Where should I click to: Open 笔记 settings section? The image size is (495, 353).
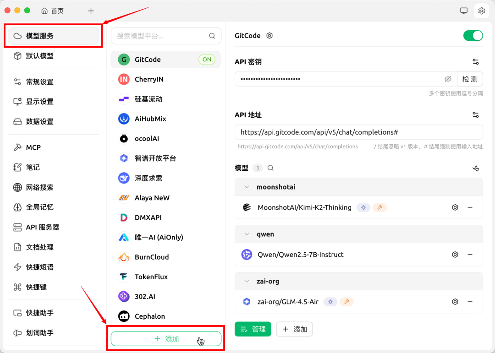(53, 168)
